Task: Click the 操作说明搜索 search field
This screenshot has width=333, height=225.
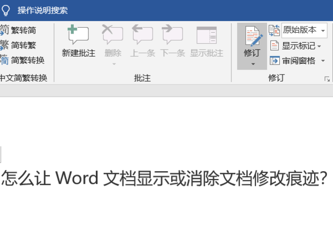Action: pyautogui.click(x=43, y=11)
